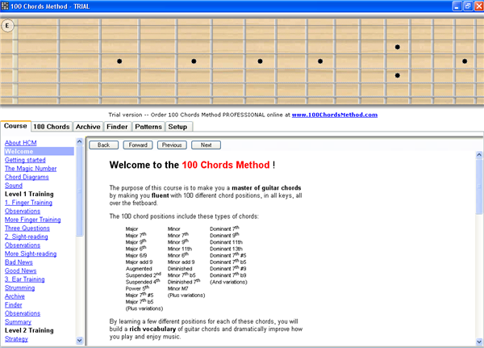
Task: Click the E string note circle
Action: point(7,26)
